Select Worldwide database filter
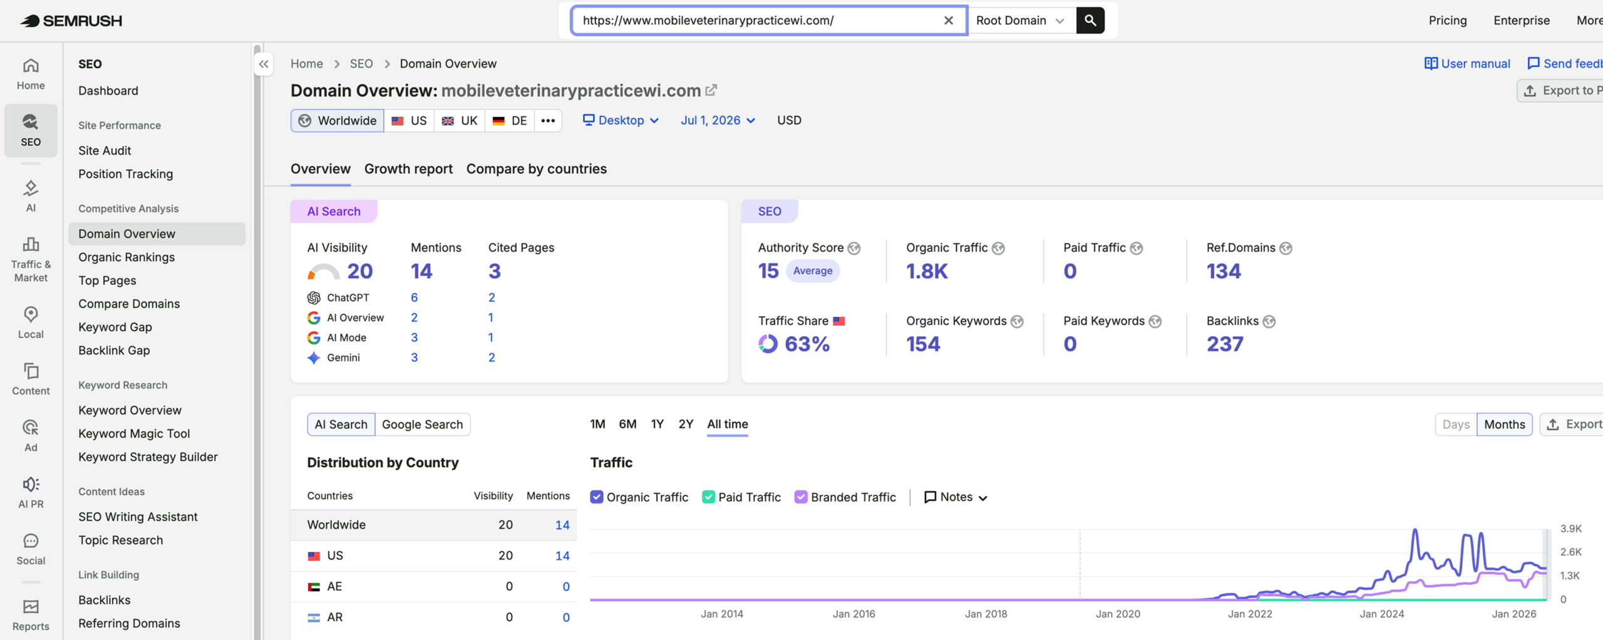 [338, 120]
